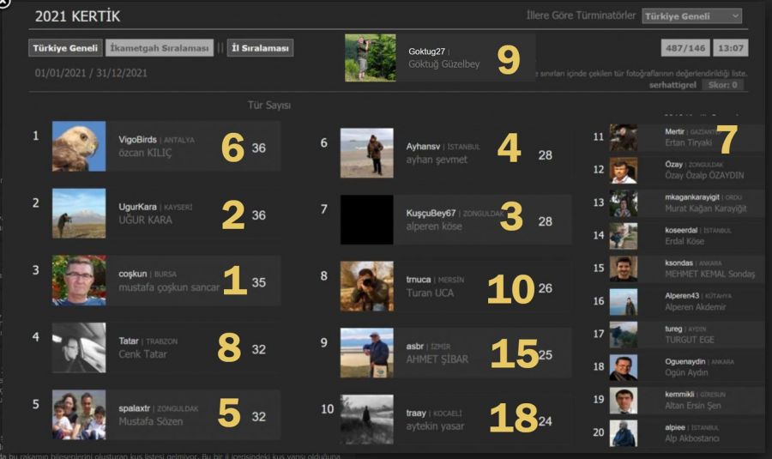Open asbr's avatar at rank 9

click(366, 353)
